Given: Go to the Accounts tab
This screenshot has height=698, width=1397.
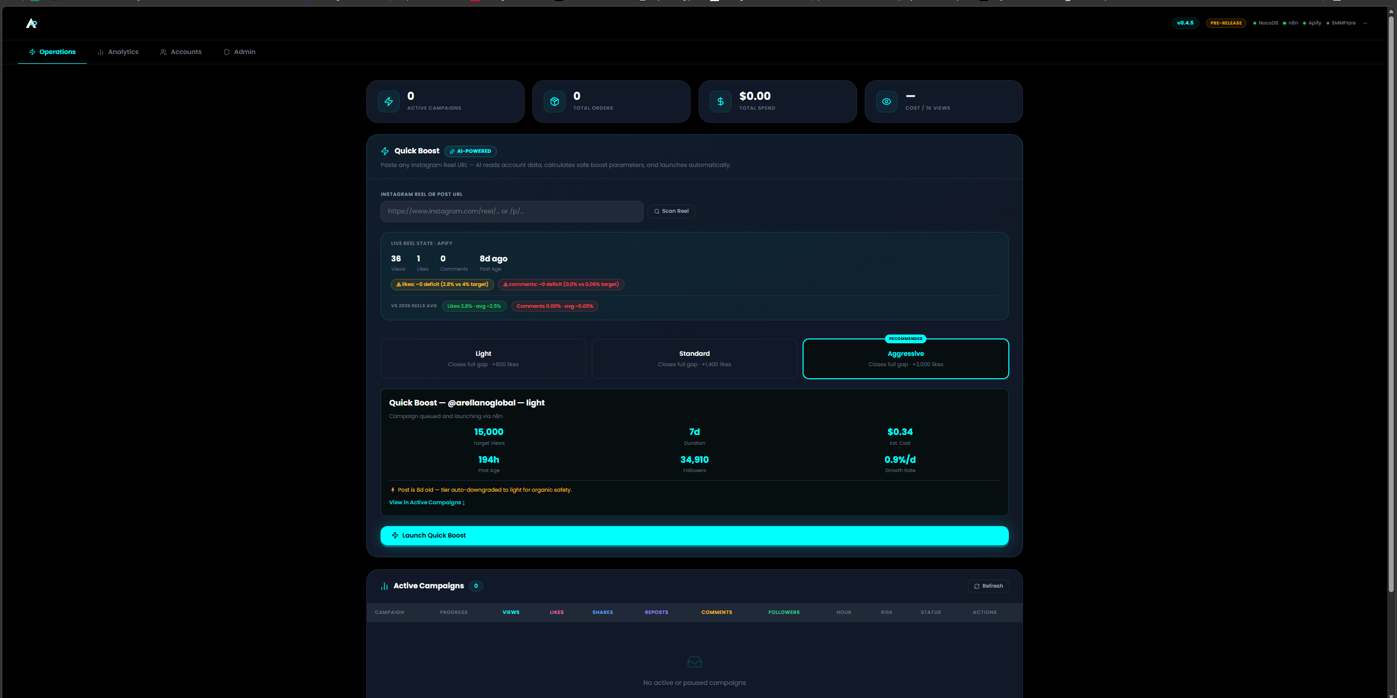Looking at the screenshot, I should (181, 52).
